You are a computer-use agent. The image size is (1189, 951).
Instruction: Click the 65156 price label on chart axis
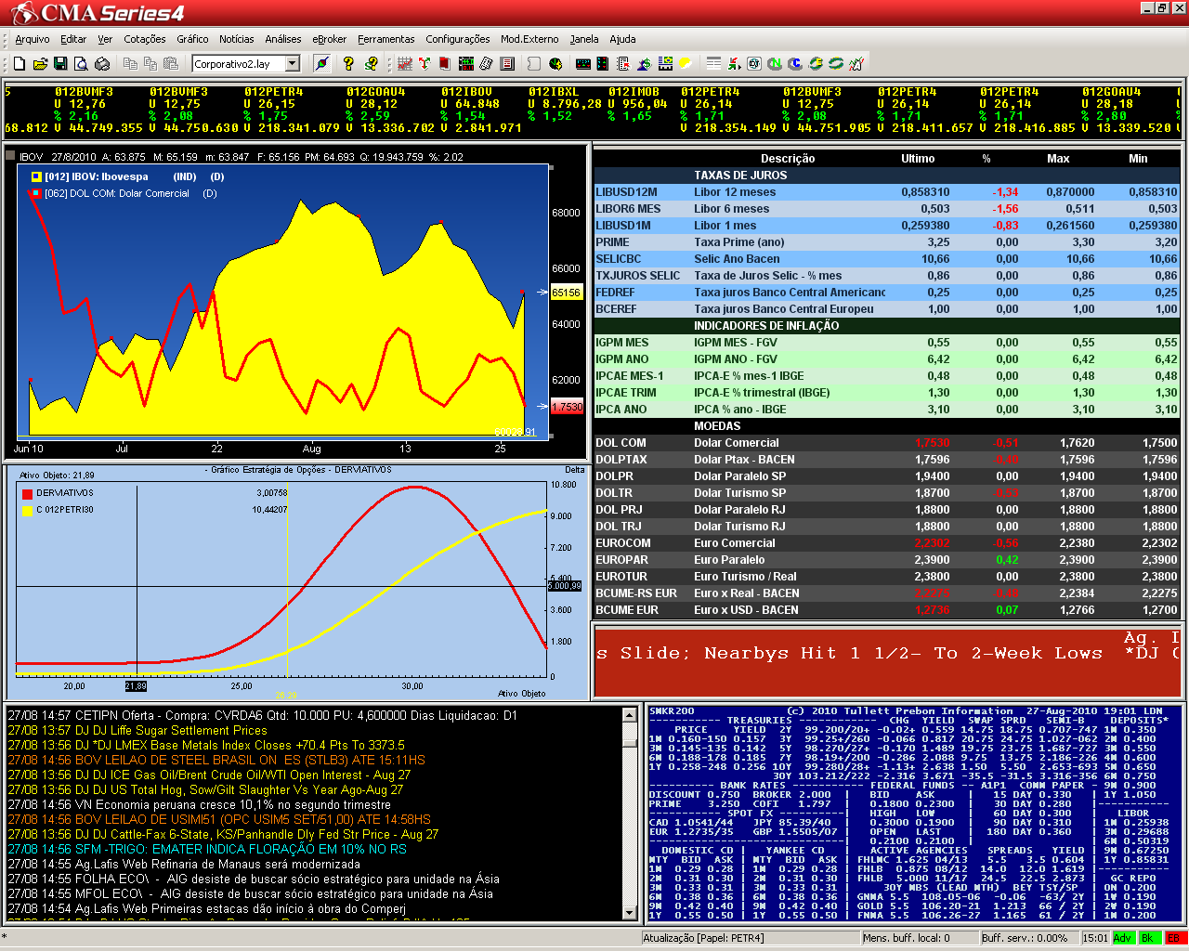tap(567, 293)
